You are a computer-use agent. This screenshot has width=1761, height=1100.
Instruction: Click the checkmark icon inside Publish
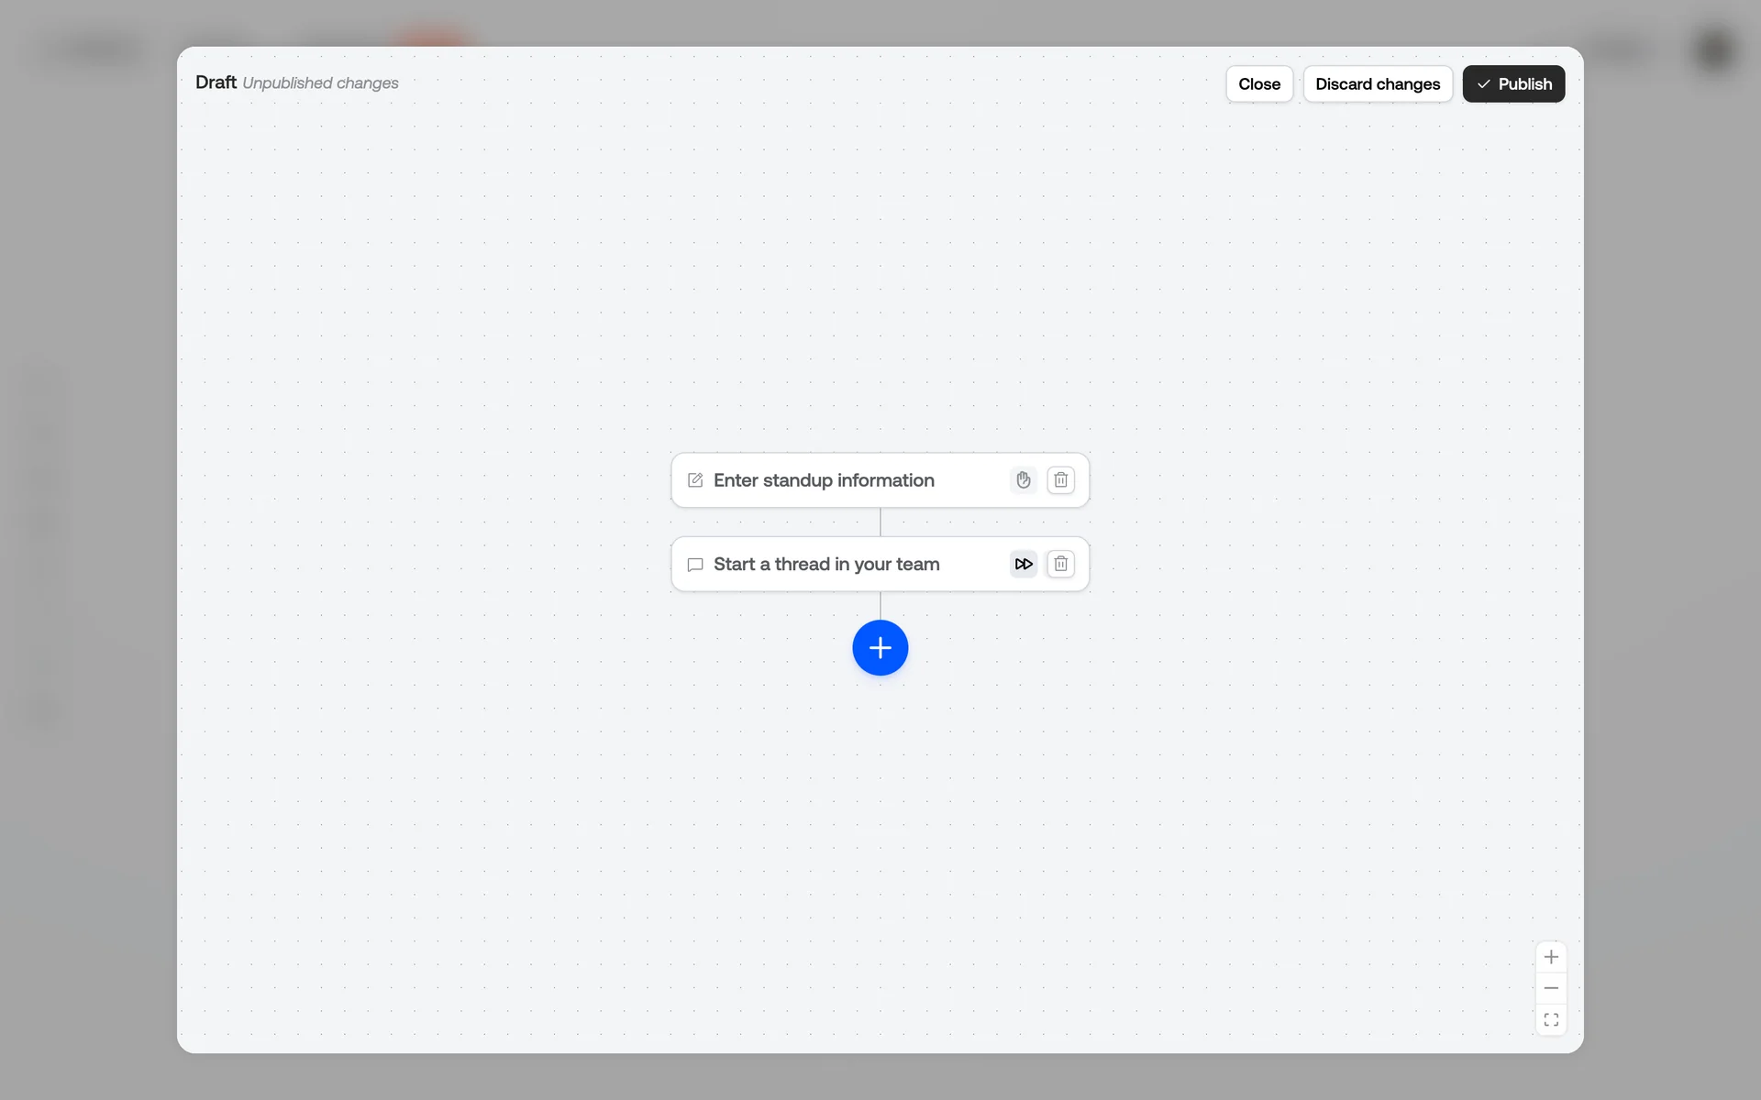coord(1483,84)
